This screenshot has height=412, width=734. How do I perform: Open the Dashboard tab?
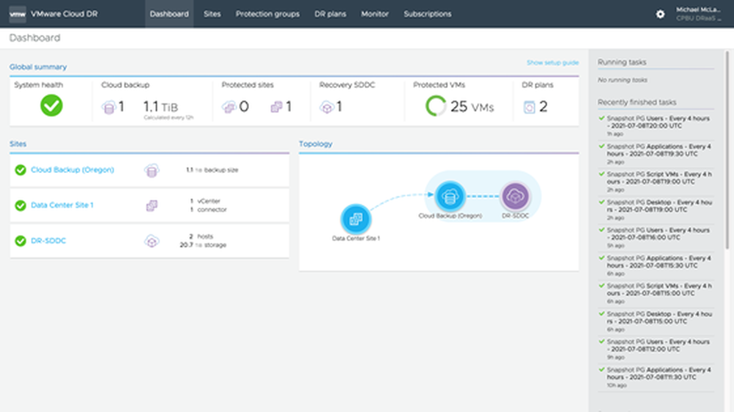(169, 14)
